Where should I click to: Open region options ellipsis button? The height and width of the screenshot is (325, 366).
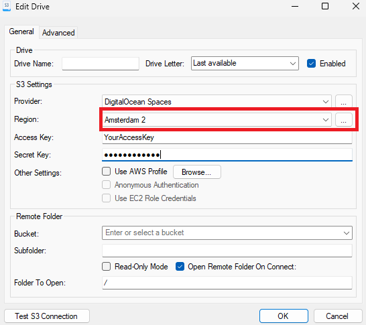[344, 120]
